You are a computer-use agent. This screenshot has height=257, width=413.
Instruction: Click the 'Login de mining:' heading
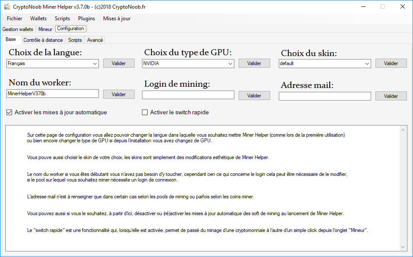click(x=177, y=84)
